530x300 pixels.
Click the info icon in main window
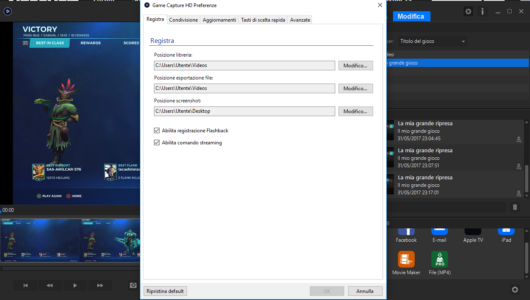pyautogui.click(x=482, y=12)
